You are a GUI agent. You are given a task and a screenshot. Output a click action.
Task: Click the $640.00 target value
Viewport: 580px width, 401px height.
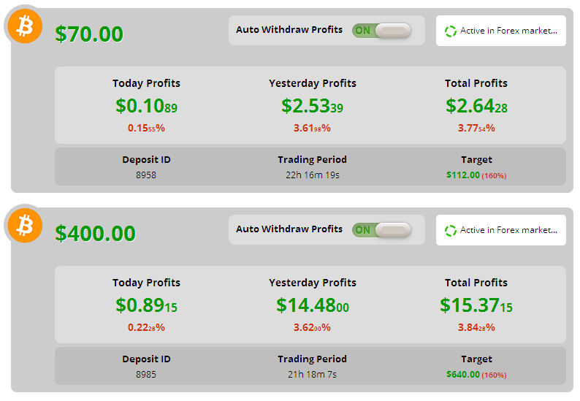click(463, 375)
